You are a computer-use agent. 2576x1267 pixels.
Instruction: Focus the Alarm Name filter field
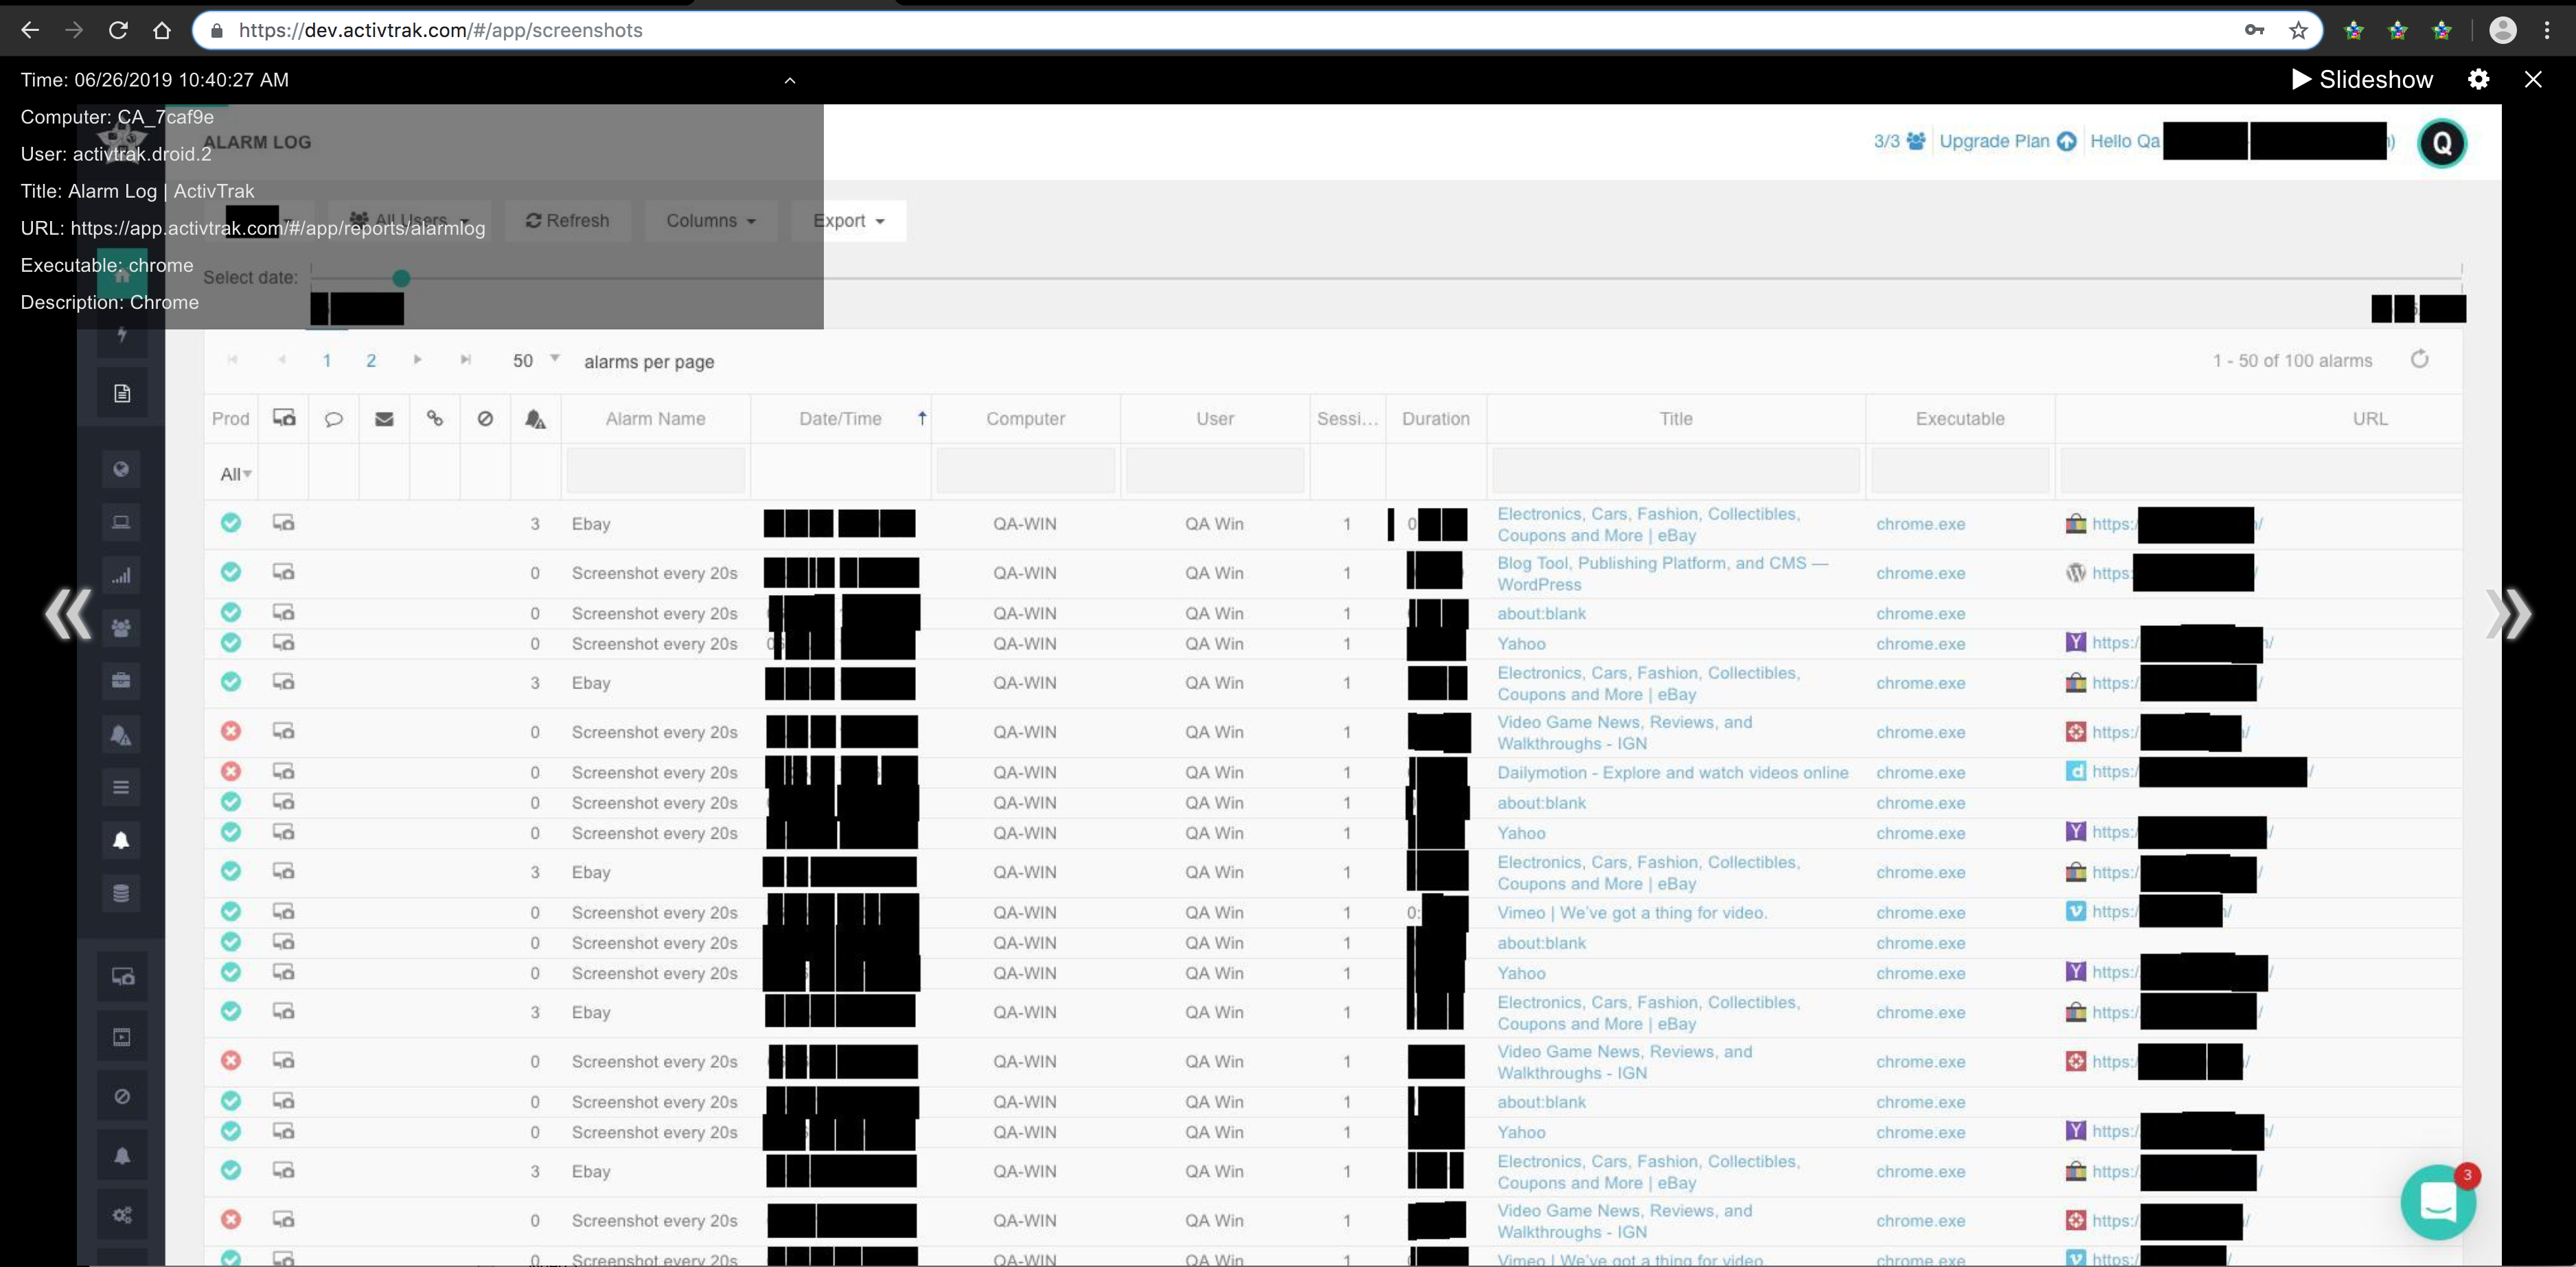[x=655, y=471]
